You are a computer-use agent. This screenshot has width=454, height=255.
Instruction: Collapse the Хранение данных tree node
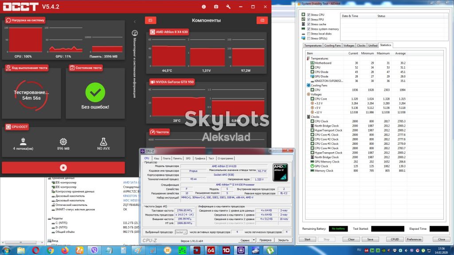pos(50,178)
